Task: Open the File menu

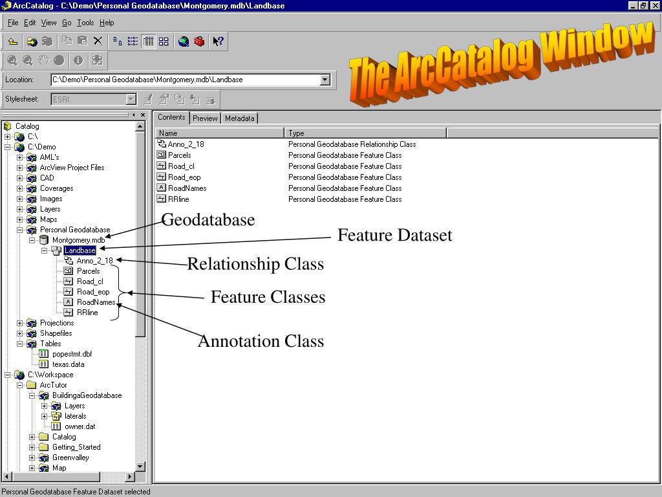Action: 13,23
